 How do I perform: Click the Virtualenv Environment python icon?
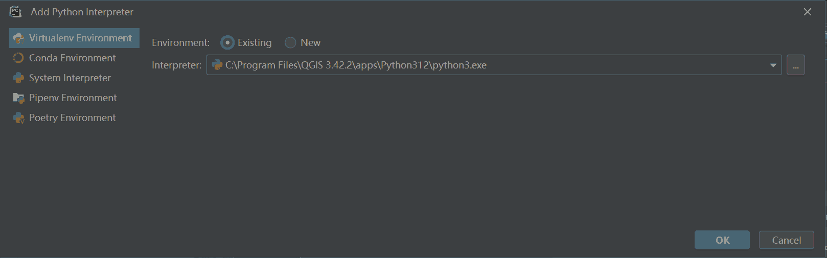[18, 38]
